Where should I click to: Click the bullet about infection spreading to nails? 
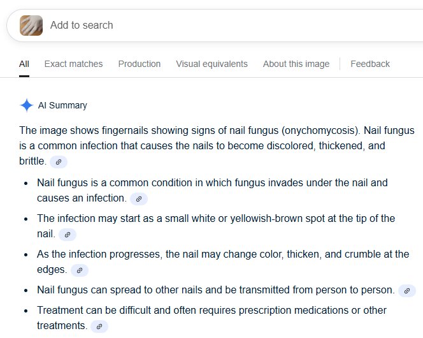tap(215, 290)
